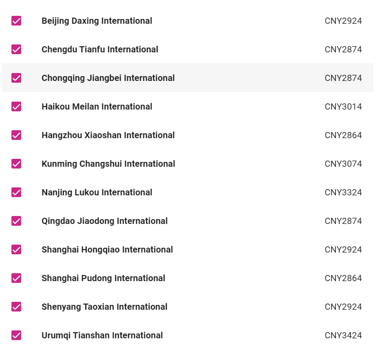This screenshot has width=378, height=348.
Task: Toggle Kunming Changshui International checkbox
Action: pyautogui.click(x=16, y=164)
